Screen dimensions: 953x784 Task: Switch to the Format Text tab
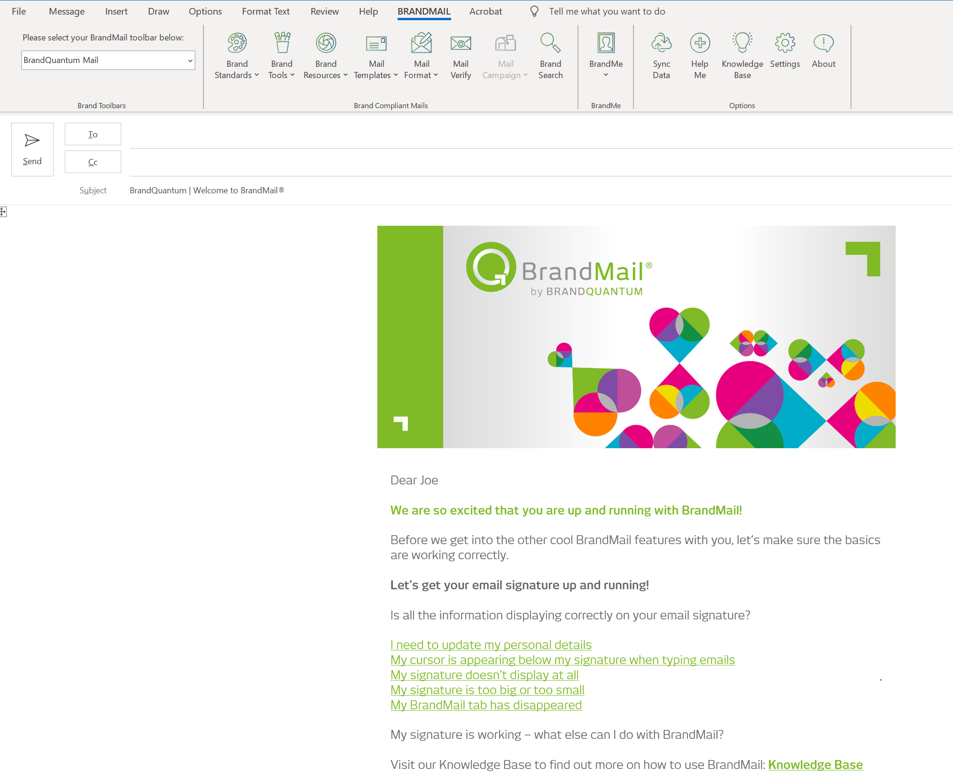266,11
